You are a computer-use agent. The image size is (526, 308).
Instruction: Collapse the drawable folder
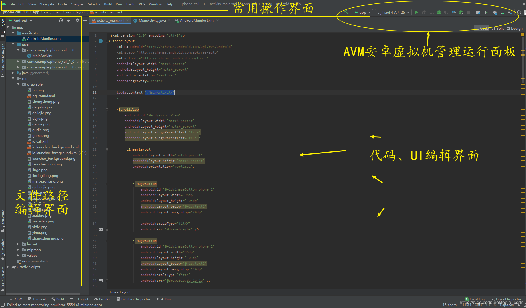pyautogui.click(x=18, y=84)
